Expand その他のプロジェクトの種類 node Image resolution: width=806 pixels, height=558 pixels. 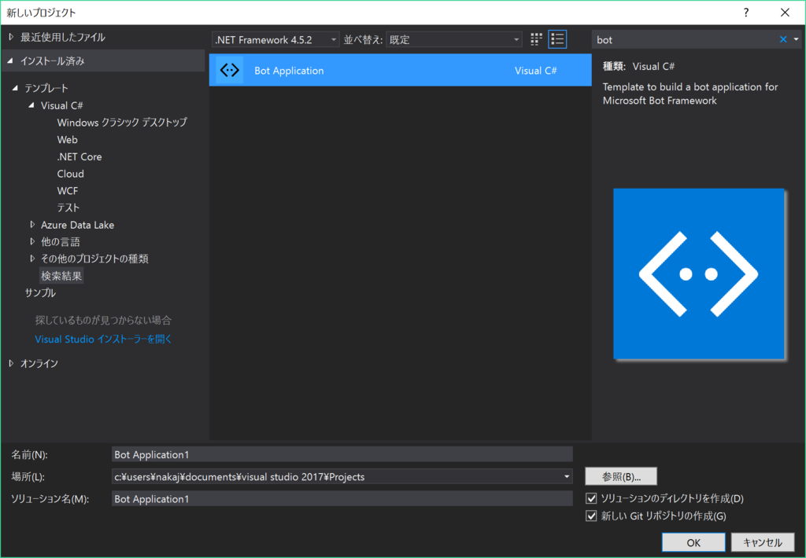click(x=32, y=259)
